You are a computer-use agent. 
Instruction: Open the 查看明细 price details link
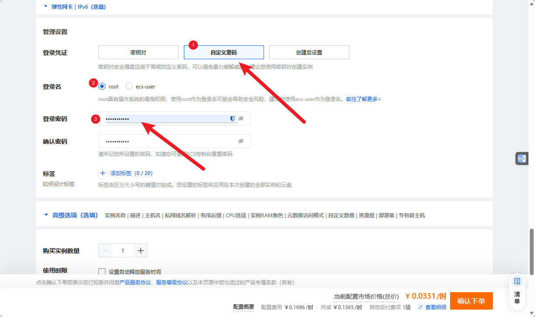(x=436, y=307)
